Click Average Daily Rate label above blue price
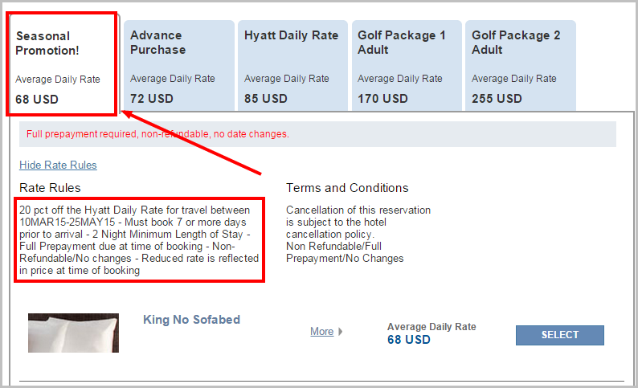 (431, 327)
